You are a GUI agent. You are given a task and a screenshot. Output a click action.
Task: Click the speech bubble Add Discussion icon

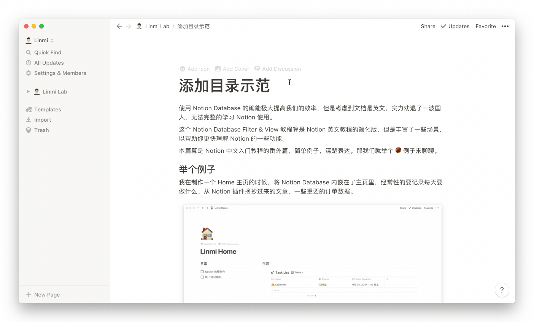point(257,69)
